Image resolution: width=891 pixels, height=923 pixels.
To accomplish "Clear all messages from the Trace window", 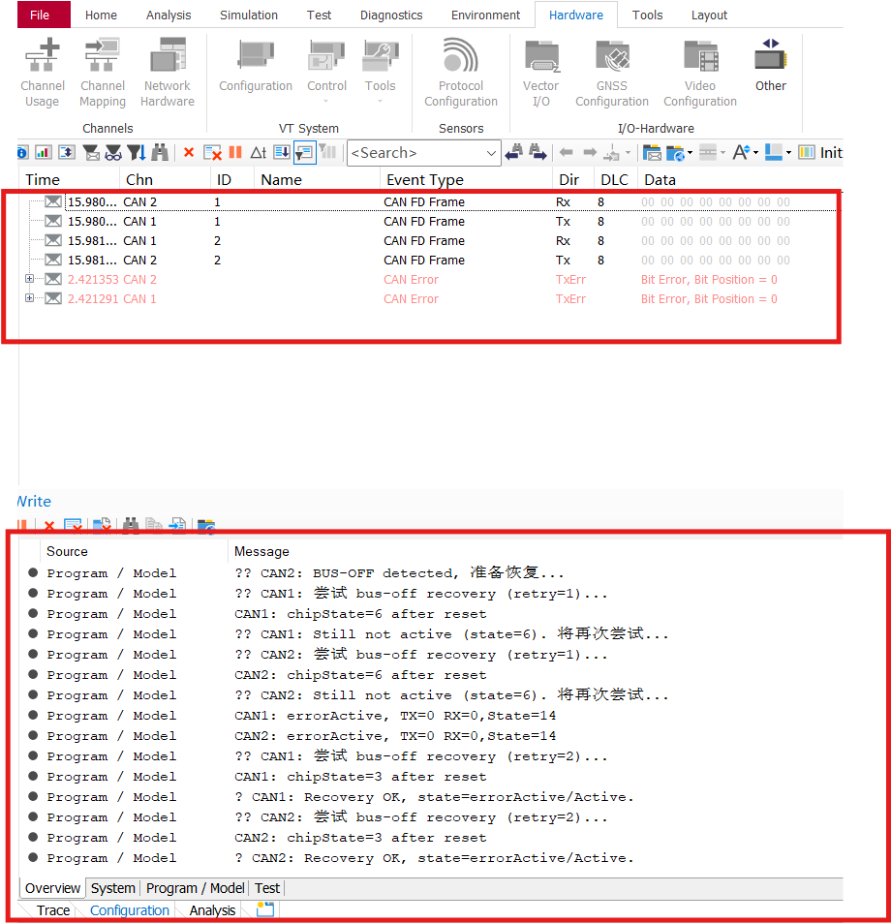I will coord(213,152).
